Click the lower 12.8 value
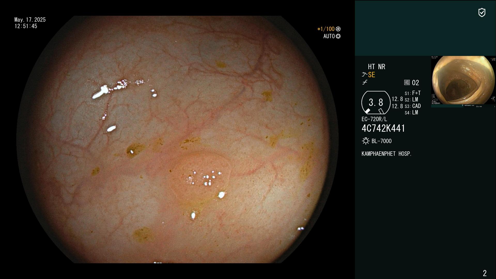The width and height of the screenshot is (496, 279). [x=397, y=106]
